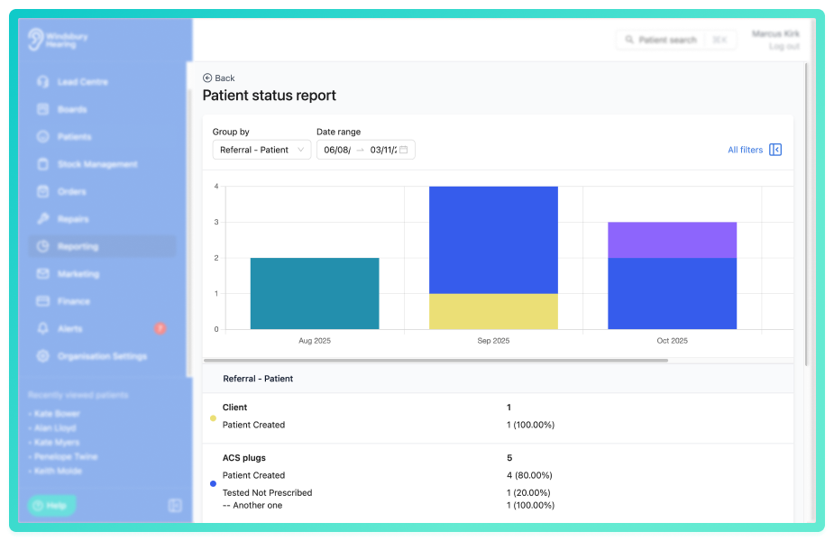Click the yellow Client legend dot
Screen dimensions: 834x541
click(213, 418)
